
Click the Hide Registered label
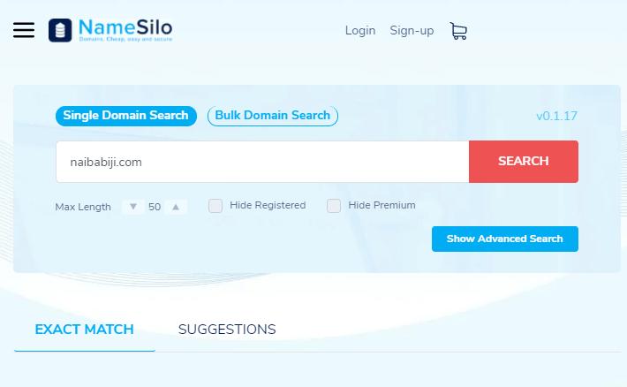pos(268,205)
